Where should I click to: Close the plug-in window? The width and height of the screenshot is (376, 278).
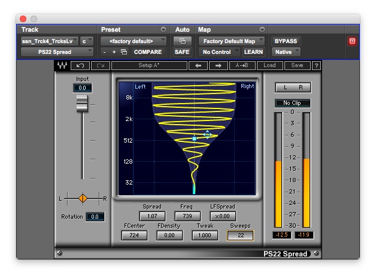coord(23,19)
